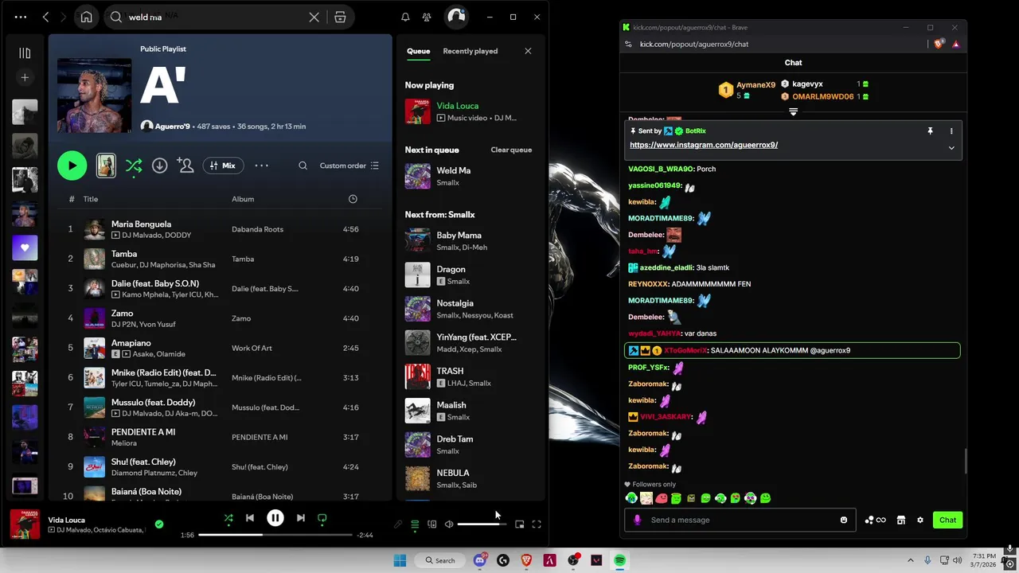Viewport: 1019px width, 573px height.
Task: Toggle repeat in player bar
Action: click(322, 518)
